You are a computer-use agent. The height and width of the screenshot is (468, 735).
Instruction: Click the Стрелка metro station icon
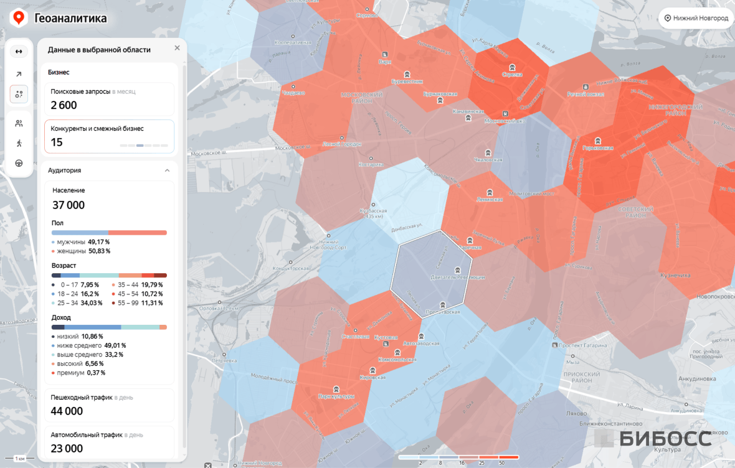pos(512,67)
